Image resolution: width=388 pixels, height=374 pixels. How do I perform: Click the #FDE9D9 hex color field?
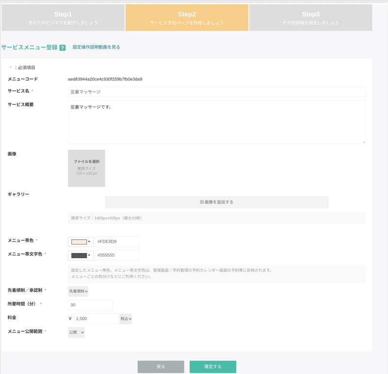[117, 242]
